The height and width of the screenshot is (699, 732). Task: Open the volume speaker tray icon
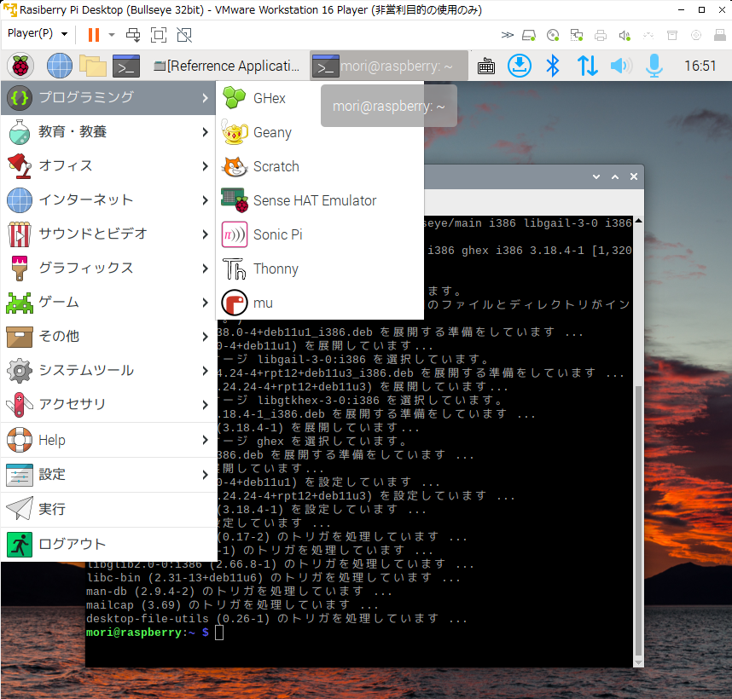[x=621, y=66]
